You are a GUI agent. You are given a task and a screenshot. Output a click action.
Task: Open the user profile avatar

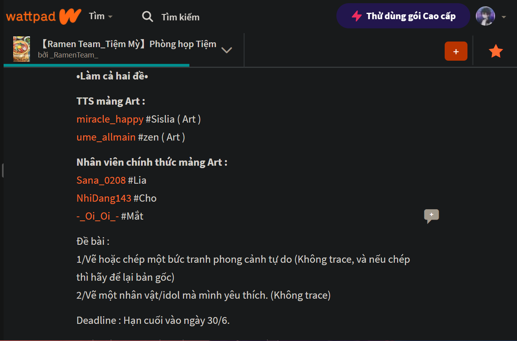pyautogui.click(x=485, y=16)
